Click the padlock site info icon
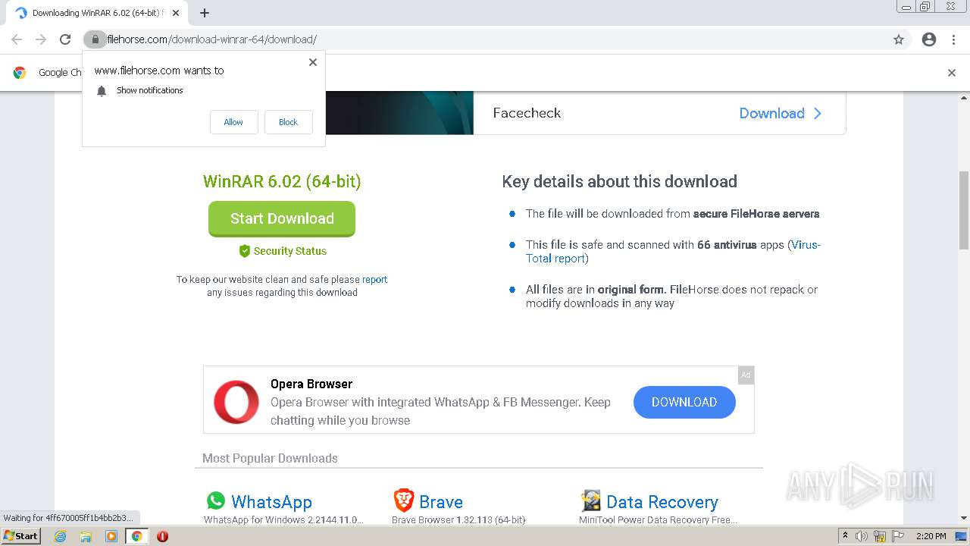 95,39
